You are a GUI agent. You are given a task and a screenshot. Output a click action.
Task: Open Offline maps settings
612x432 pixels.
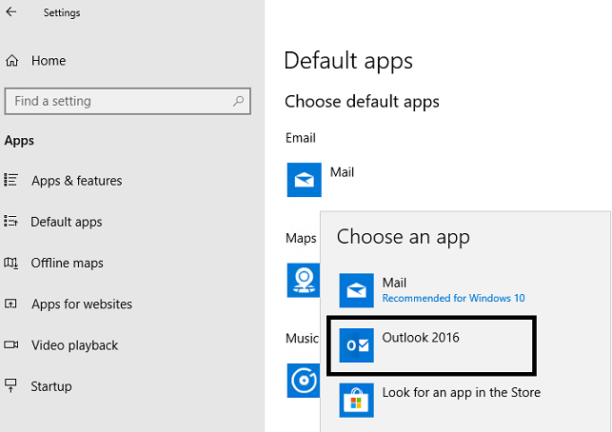(x=68, y=263)
